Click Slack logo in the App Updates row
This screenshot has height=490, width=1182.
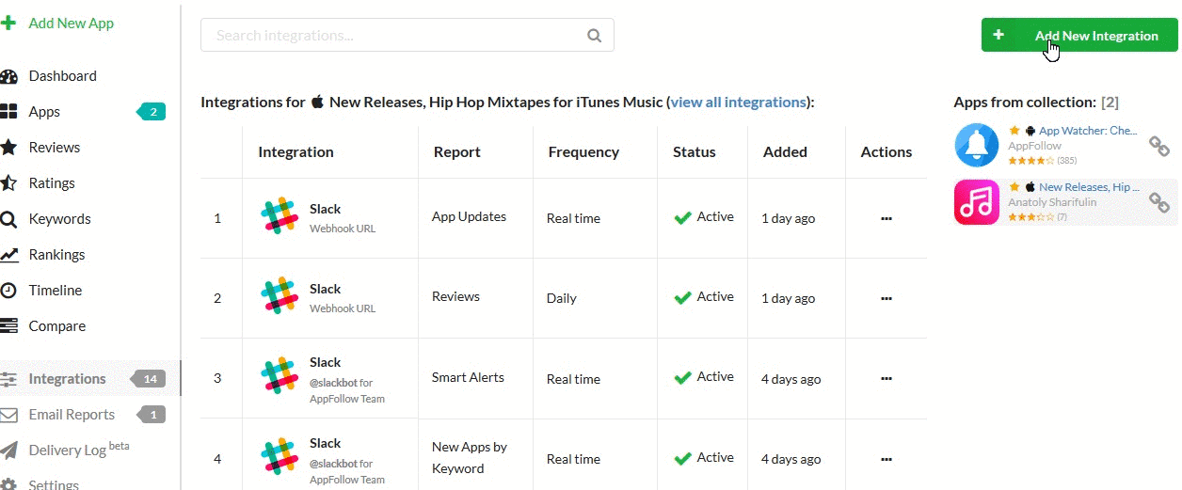[x=279, y=217]
